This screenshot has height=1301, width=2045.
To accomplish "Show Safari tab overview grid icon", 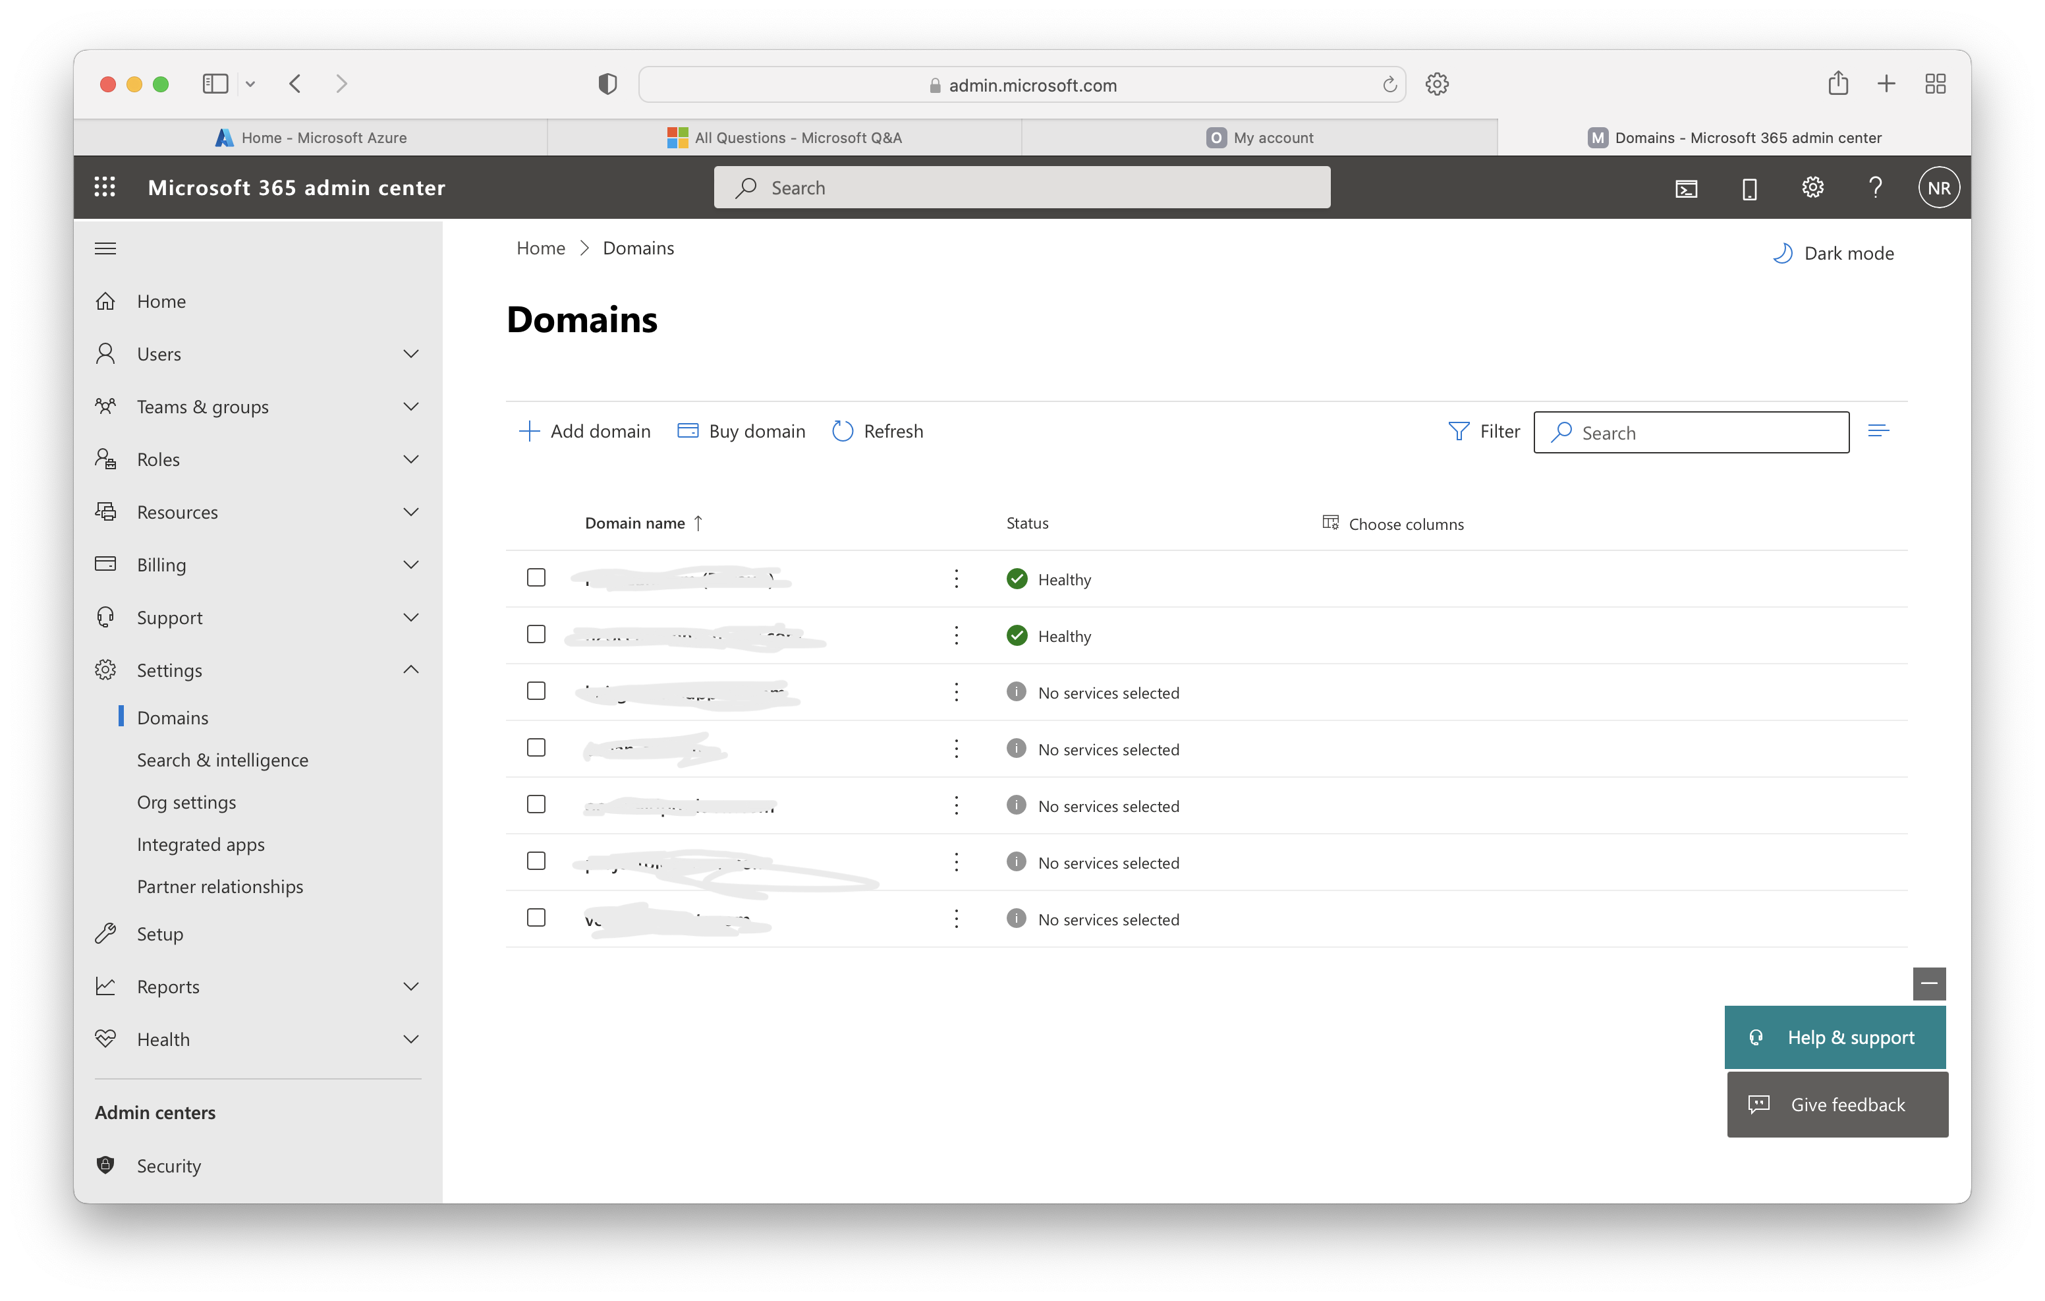I will 1936,83.
